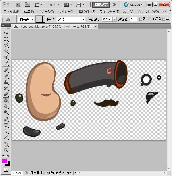172x176 pixels.
Task: Open the zoom level 66.7 dropdown
Action: tap(58, 5)
